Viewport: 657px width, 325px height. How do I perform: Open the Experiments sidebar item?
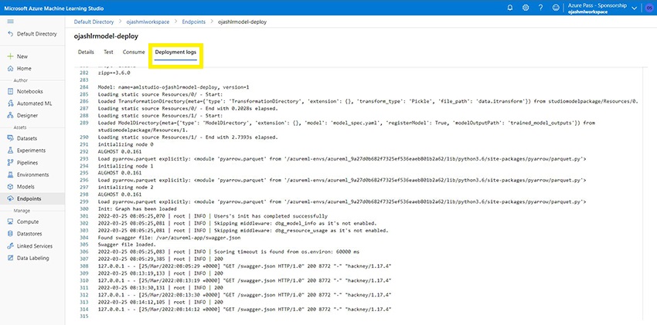tap(32, 151)
